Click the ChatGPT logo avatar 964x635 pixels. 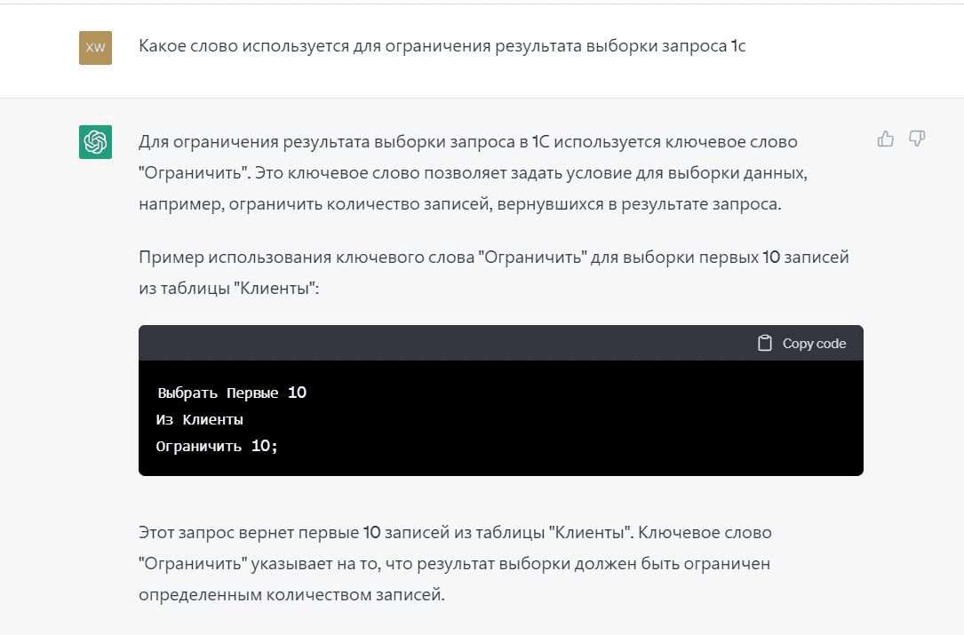coord(95,142)
